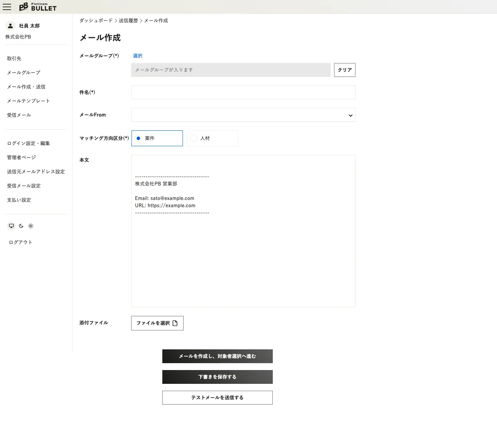Click the user avatar icon
The image size is (497, 428).
10,26
